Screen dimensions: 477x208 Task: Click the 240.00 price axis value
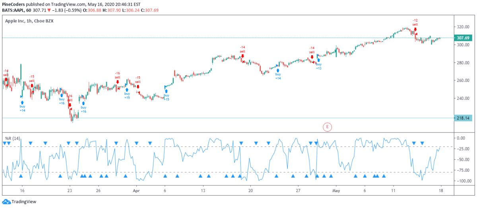(x=463, y=99)
